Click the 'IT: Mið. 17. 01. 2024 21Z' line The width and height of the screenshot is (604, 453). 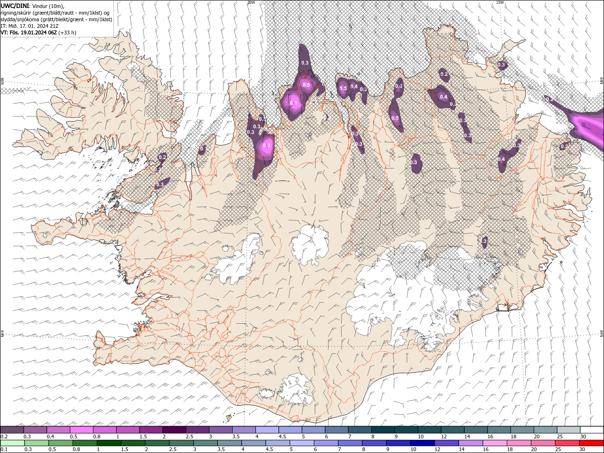30,26
